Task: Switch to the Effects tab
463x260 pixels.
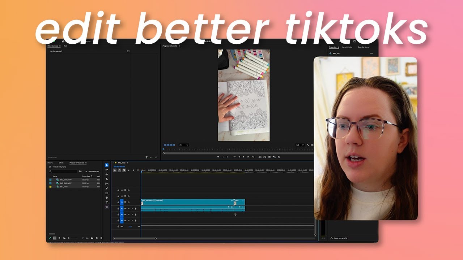Action: 61,163
